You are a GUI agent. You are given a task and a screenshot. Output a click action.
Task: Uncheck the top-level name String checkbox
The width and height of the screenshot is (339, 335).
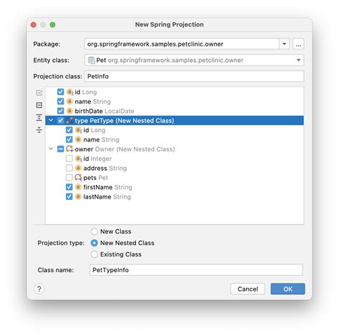click(61, 101)
